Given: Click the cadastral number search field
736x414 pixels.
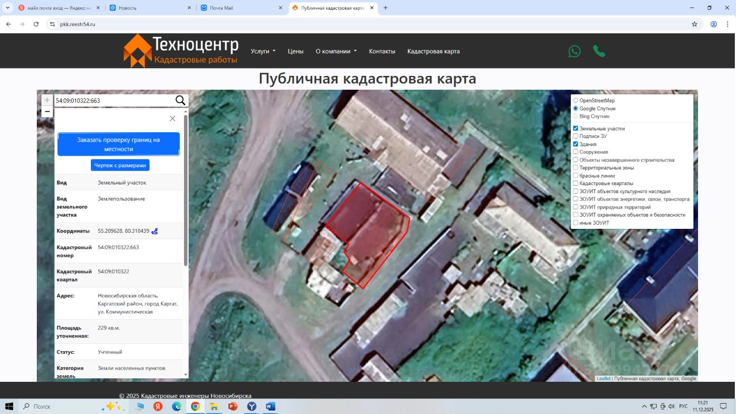Looking at the screenshot, I should coord(114,101).
